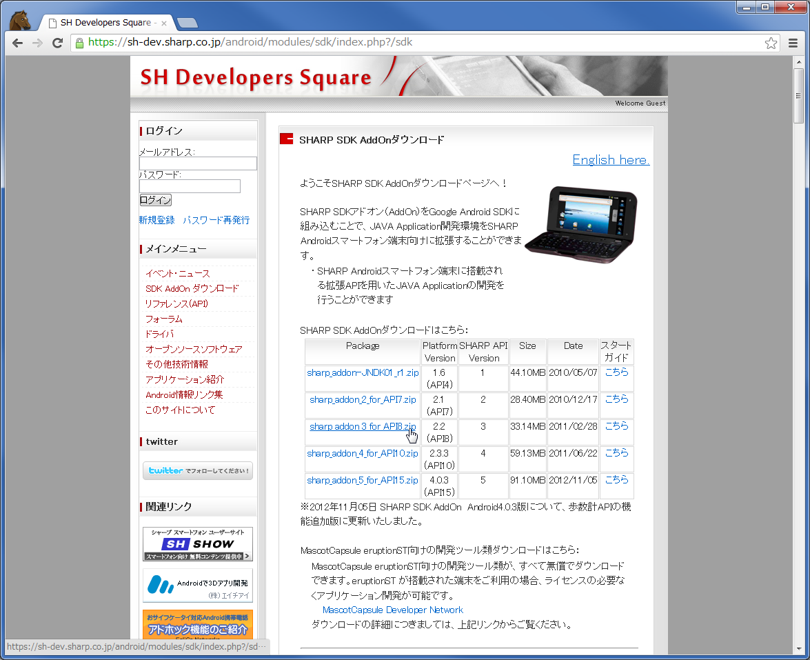Download sharp_addon-JNDK01_r1.zip

coord(363,372)
